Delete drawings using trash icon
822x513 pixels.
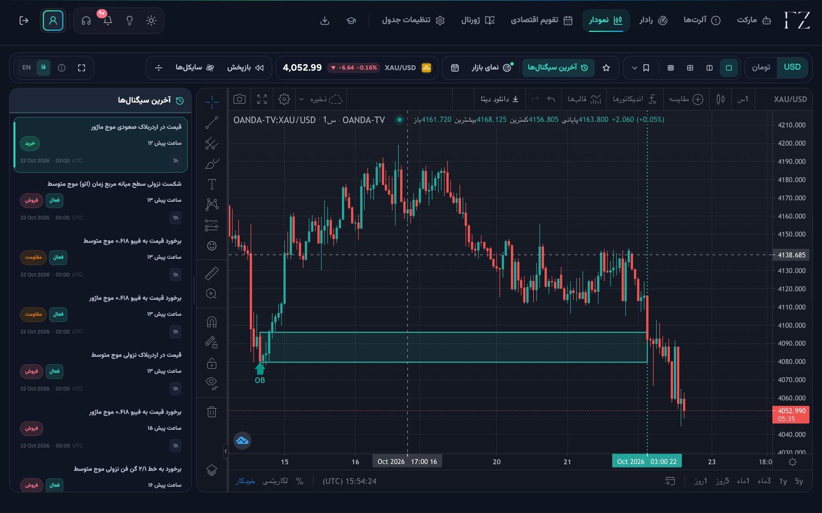212,411
